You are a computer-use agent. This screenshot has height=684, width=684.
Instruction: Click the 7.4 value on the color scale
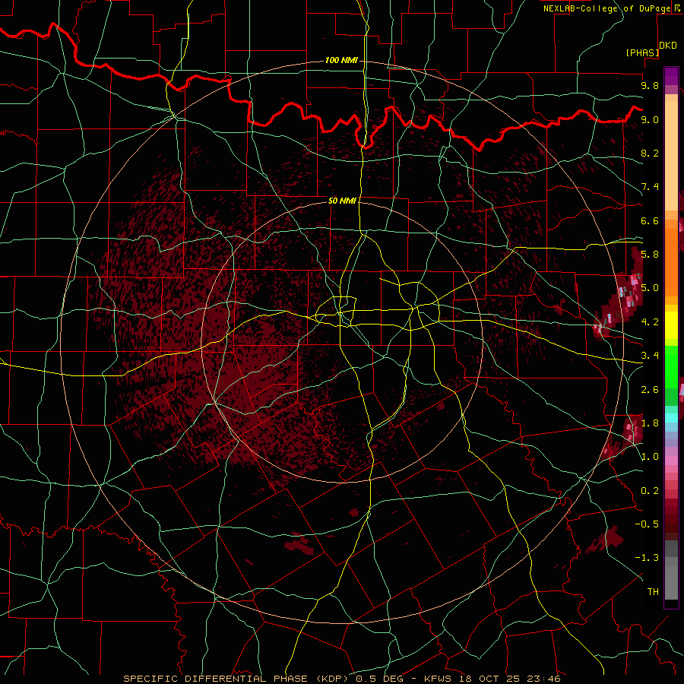pyautogui.click(x=650, y=187)
